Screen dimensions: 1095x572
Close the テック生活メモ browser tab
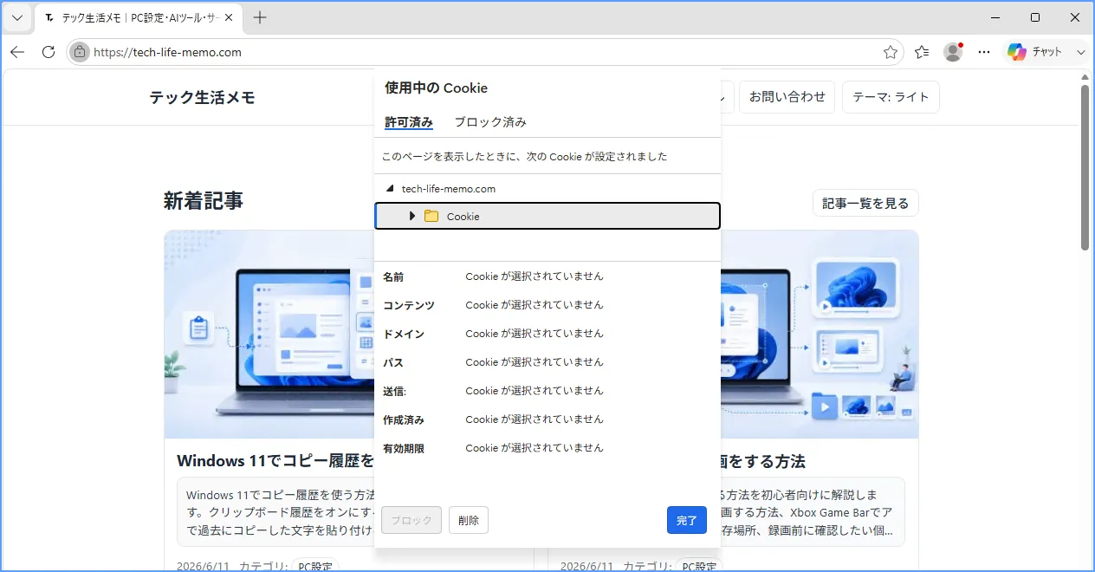228,17
